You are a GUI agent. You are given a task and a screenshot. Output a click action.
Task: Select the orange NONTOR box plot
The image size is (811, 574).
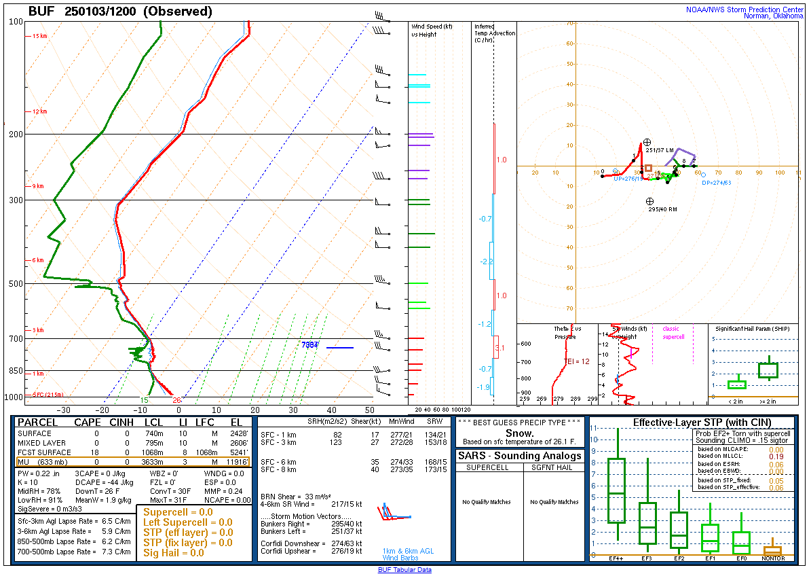[772, 550]
